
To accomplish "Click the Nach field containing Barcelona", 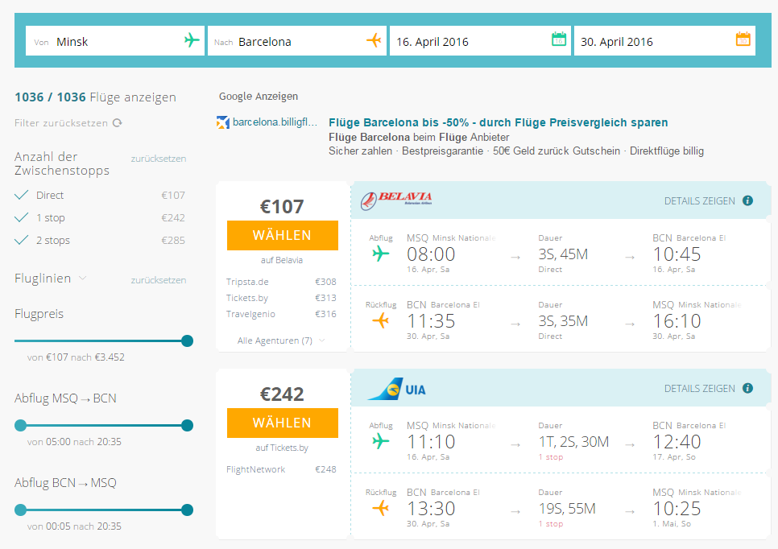I will pos(297,41).
